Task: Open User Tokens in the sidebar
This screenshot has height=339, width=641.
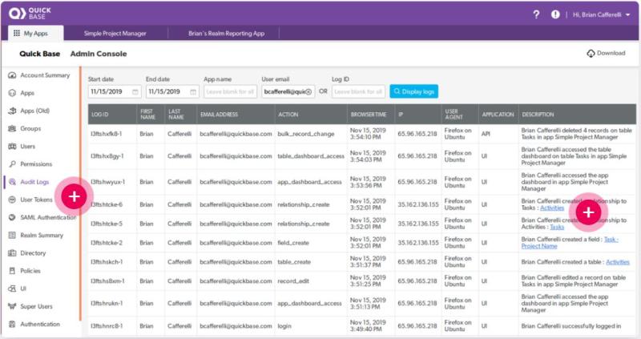Action: 36,200
